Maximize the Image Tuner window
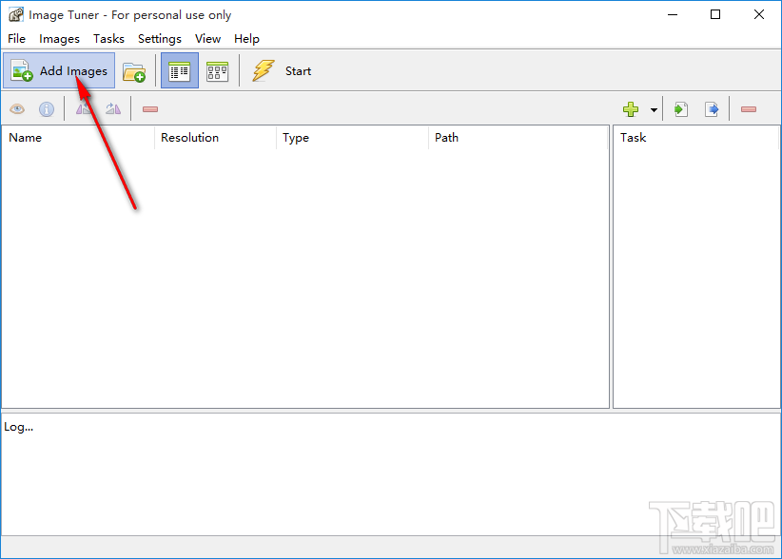This screenshot has height=559, width=782. coord(715,15)
